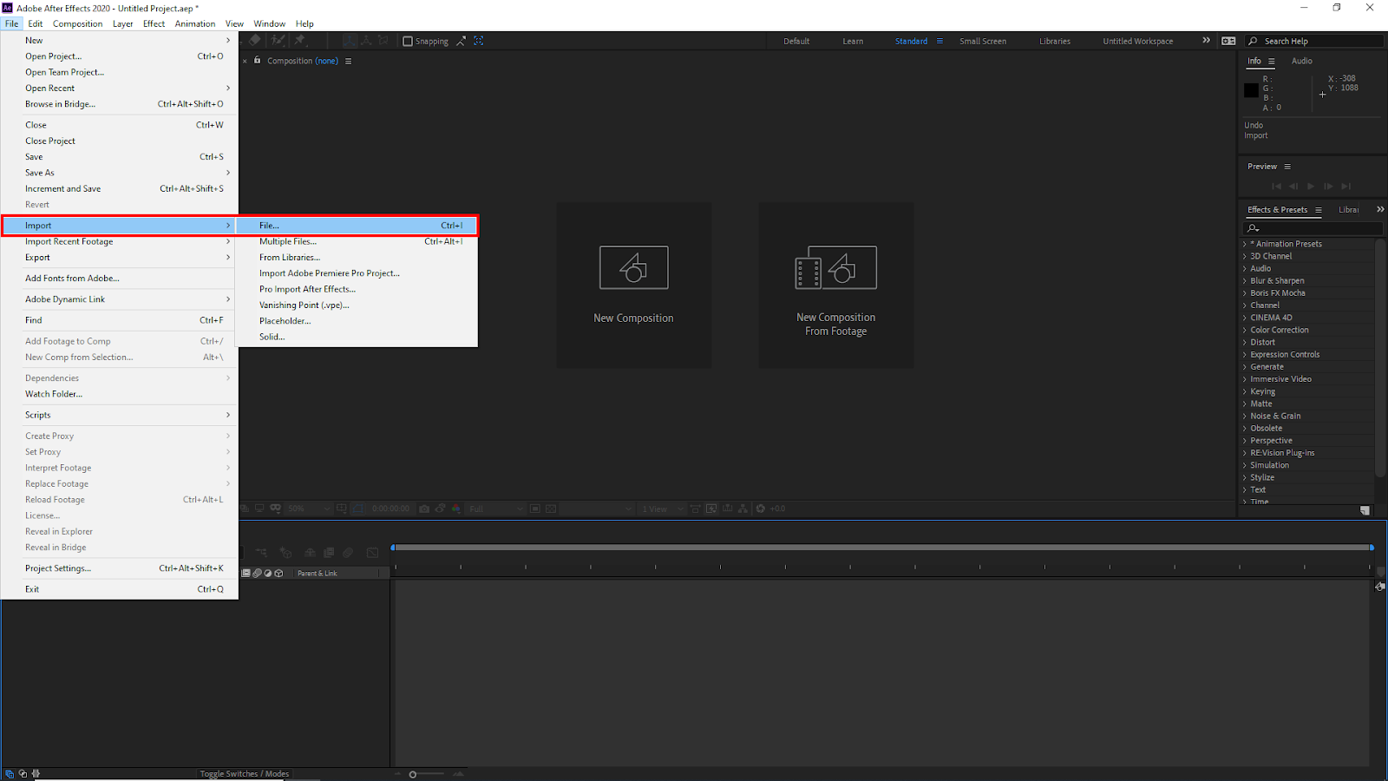This screenshot has height=781, width=1388.
Task: Switch to the Learn workspace
Action: click(853, 41)
